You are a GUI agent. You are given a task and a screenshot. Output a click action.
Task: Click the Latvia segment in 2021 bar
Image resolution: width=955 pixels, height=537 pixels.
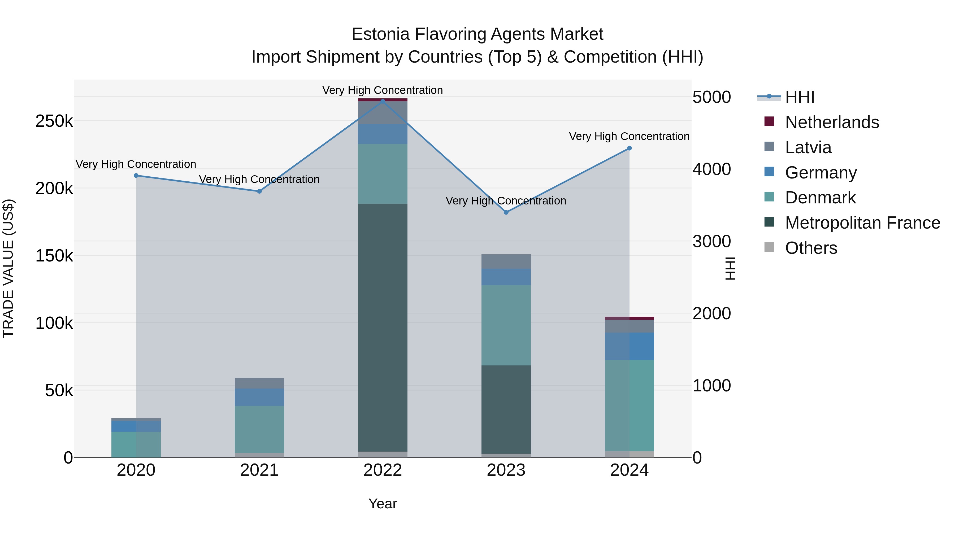259,383
